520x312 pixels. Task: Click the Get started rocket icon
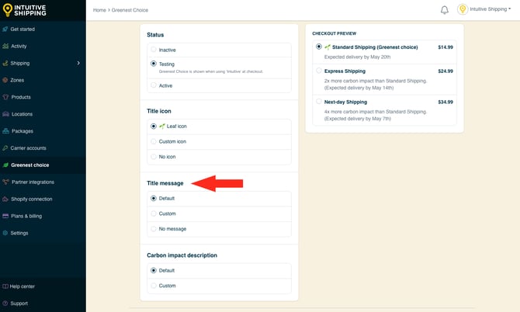(5, 29)
